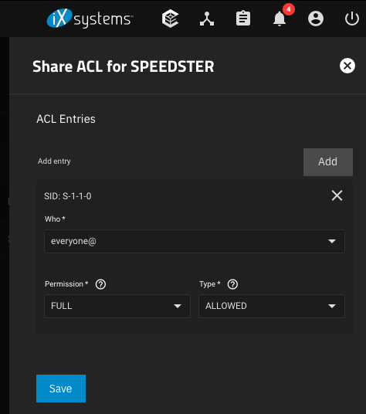Close the Share ACL panel
366x414 pixels.
[347, 66]
